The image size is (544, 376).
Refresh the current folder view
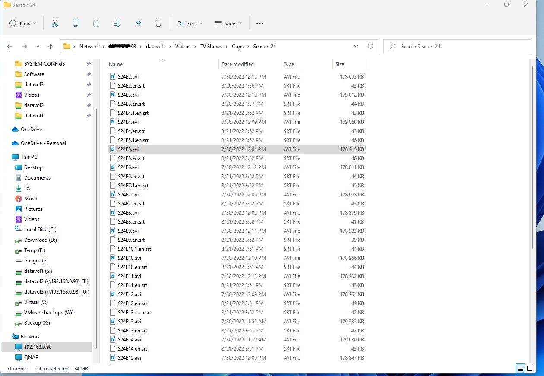click(370, 47)
